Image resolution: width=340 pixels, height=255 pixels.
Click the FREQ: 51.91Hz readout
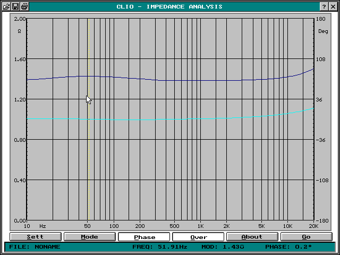pyautogui.click(x=160, y=246)
